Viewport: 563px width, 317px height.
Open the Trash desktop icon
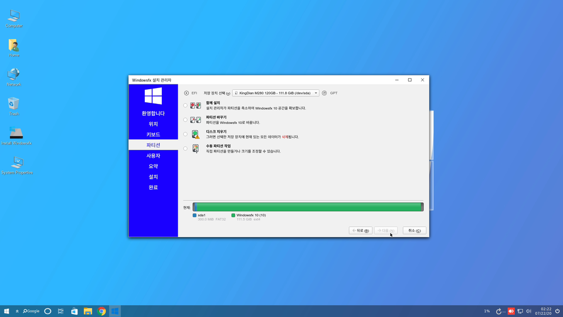click(14, 106)
